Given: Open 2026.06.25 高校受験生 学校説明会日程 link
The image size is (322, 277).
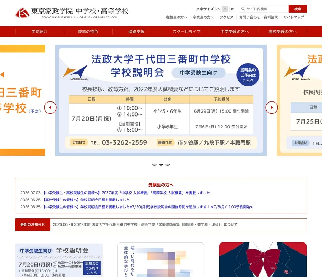Looking at the screenshot, I should 86,200.
